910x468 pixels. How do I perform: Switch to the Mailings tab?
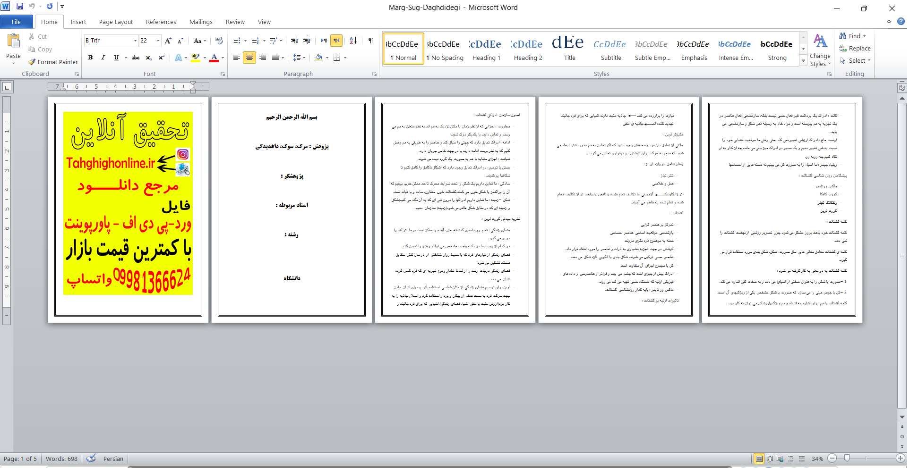point(201,22)
